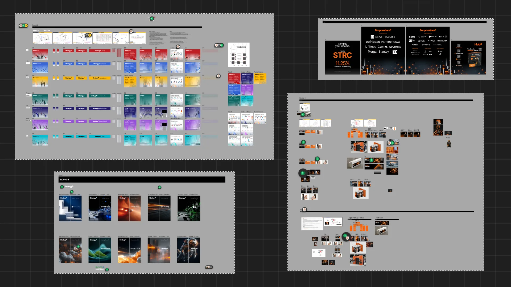Select the astronaut Strategy 02 door poster
This screenshot has width=511, height=287.
coord(188,250)
